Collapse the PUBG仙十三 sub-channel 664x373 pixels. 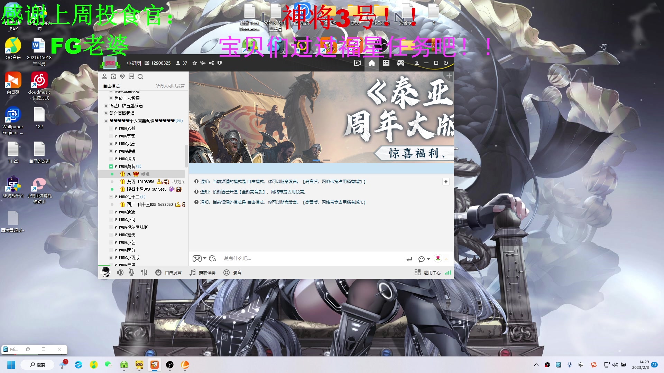pos(111,197)
